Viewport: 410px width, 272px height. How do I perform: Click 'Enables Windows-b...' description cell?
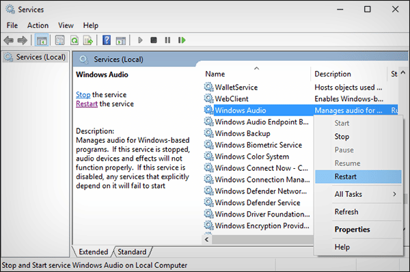click(x=348, y=98)
